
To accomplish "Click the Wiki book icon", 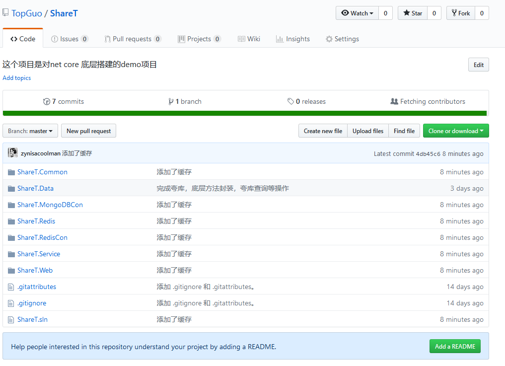I will pos(241,39).
